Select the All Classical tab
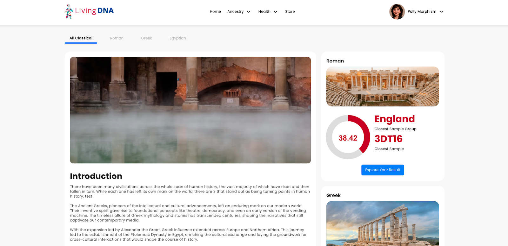The width and height of the screenshot is (508, 246). (x=81, y=38)
